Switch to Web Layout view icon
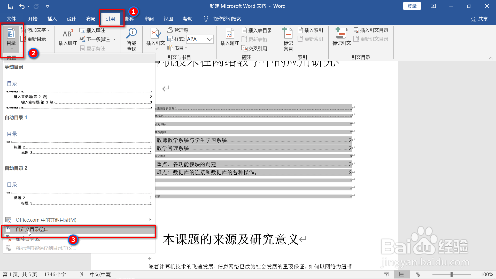Viewport: 496px width, 279px height. (x=417, y=274)
